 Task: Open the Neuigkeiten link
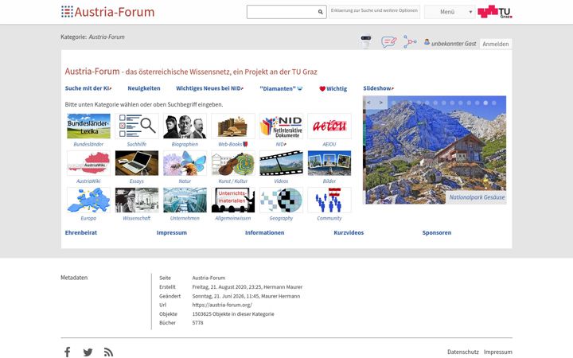pos(144,88)
